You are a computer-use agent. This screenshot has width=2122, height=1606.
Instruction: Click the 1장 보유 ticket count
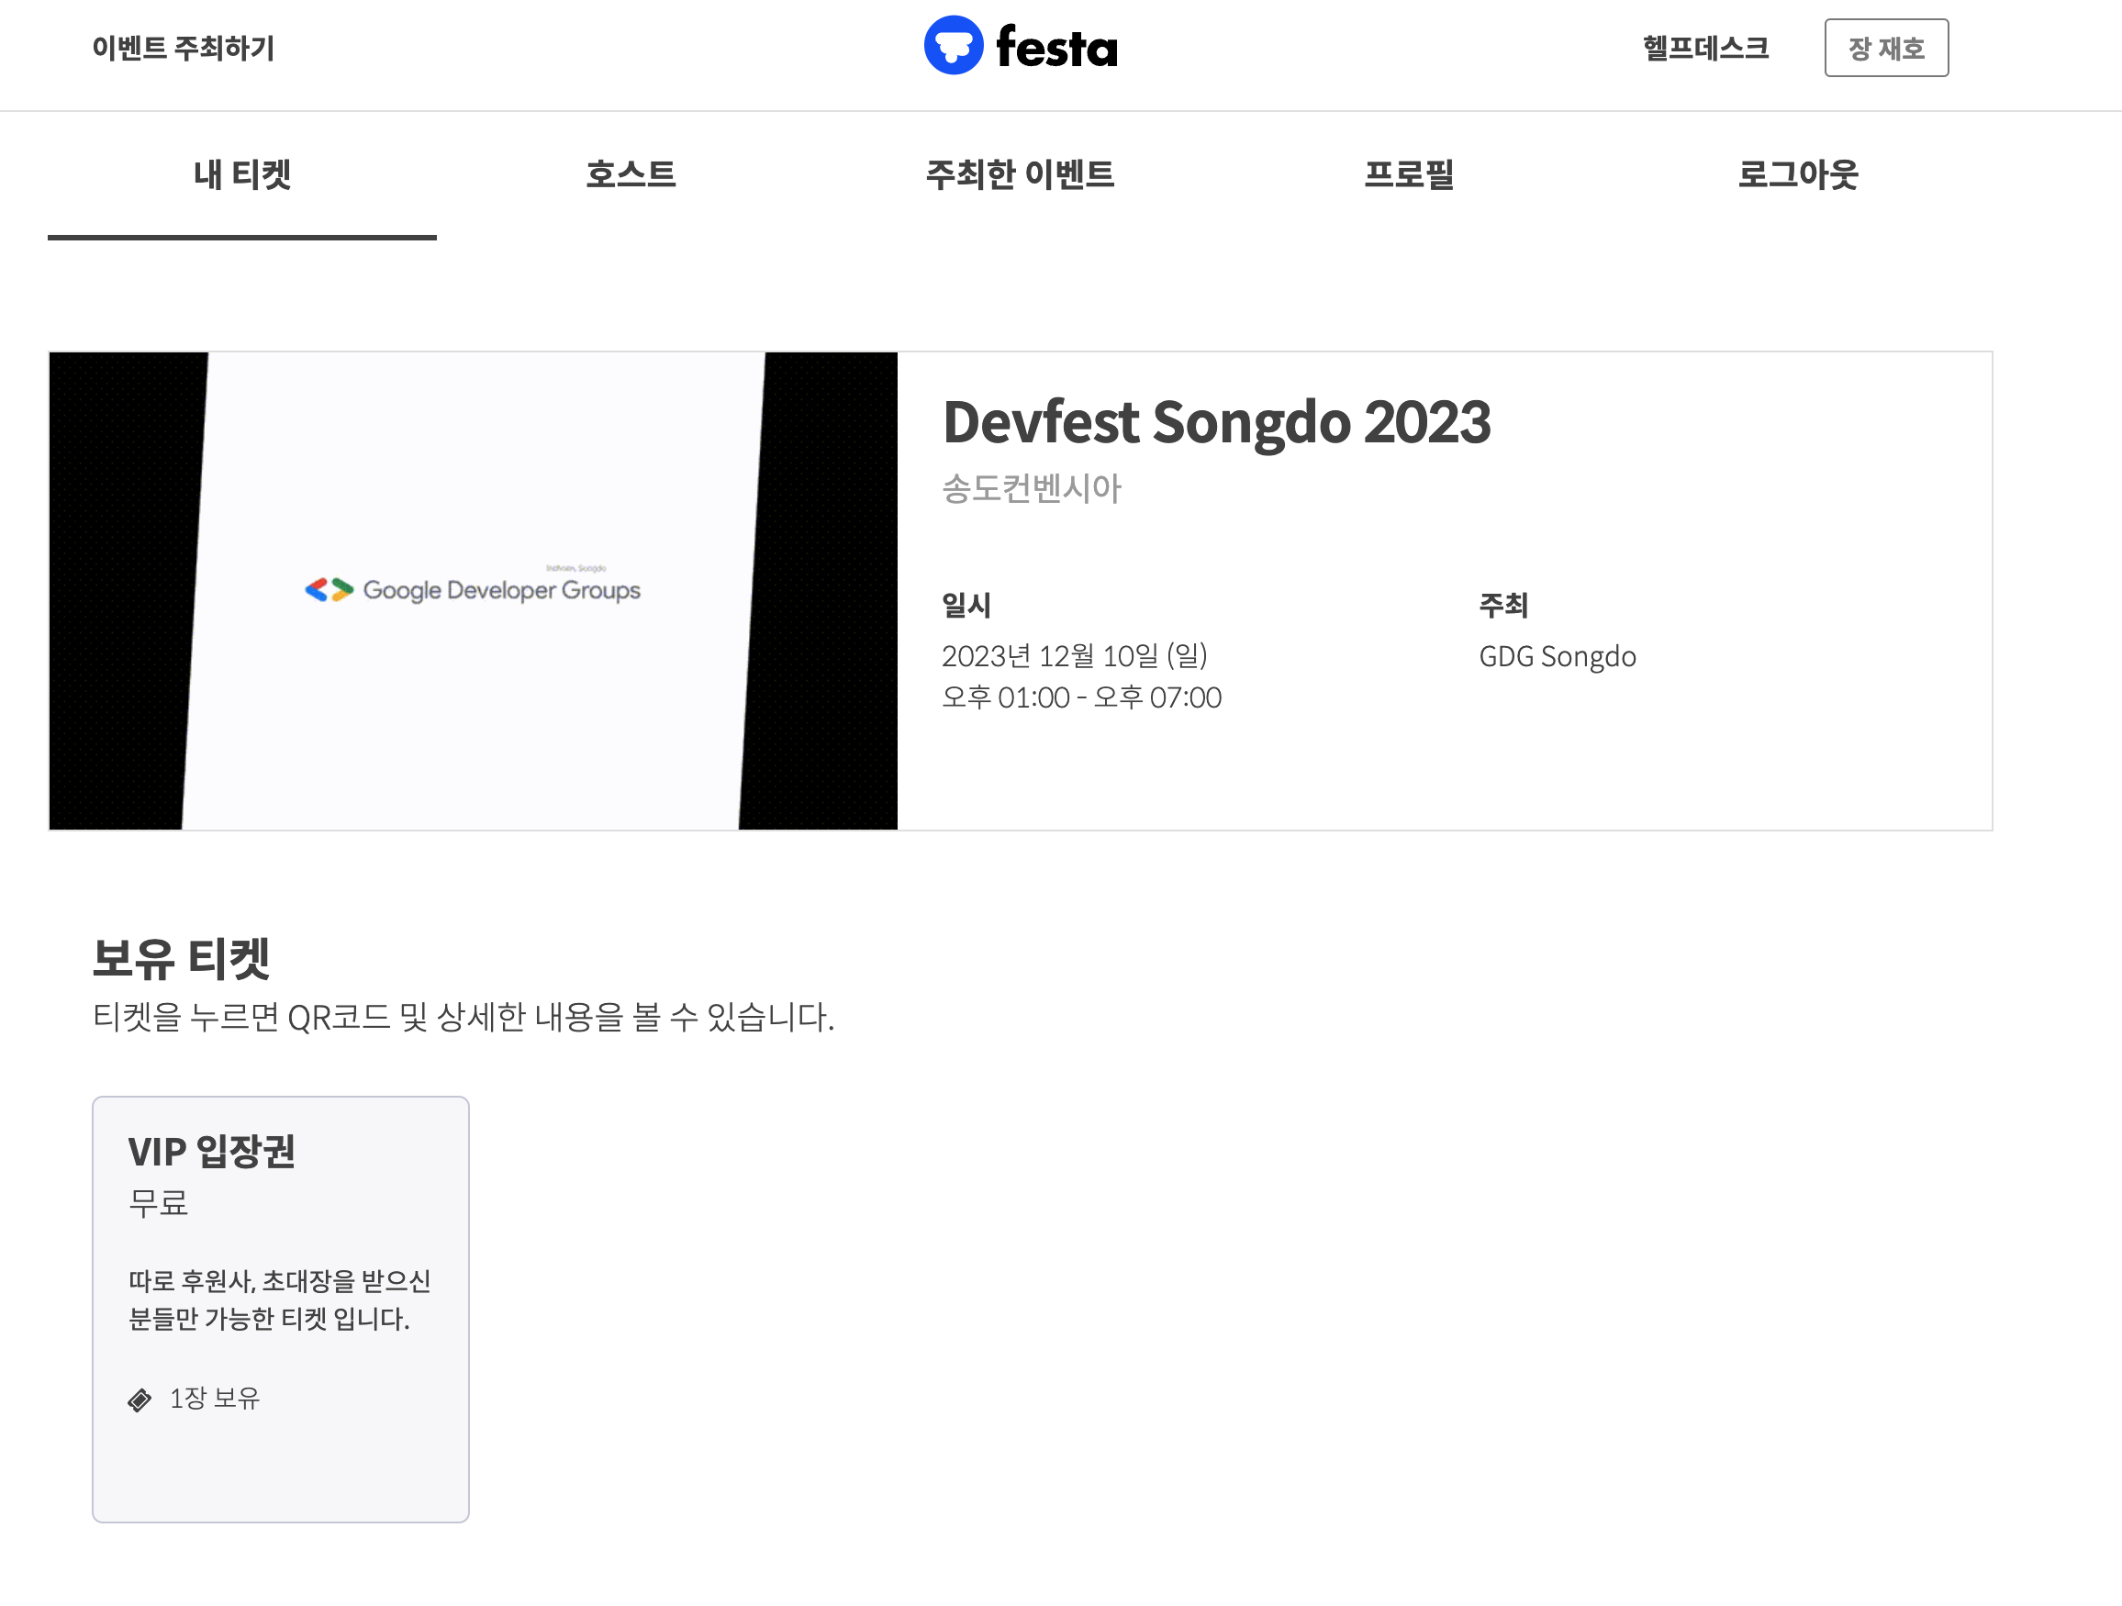click(x=214, y=1399)
